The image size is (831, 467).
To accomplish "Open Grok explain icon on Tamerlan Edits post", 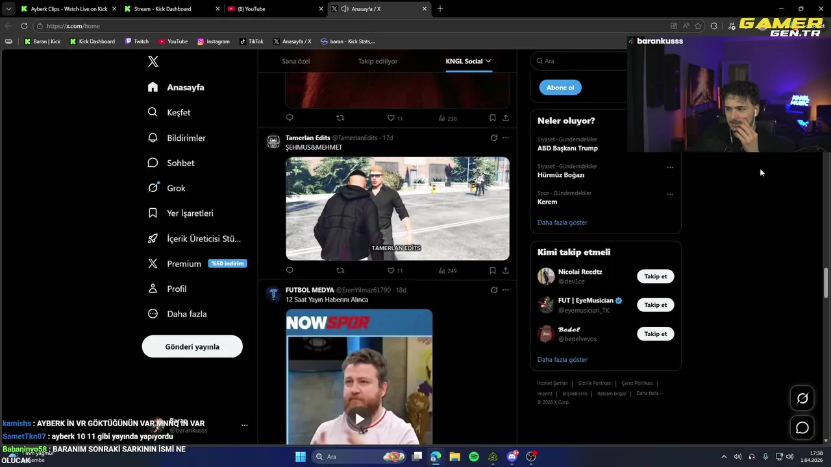I will coord(494,138).
